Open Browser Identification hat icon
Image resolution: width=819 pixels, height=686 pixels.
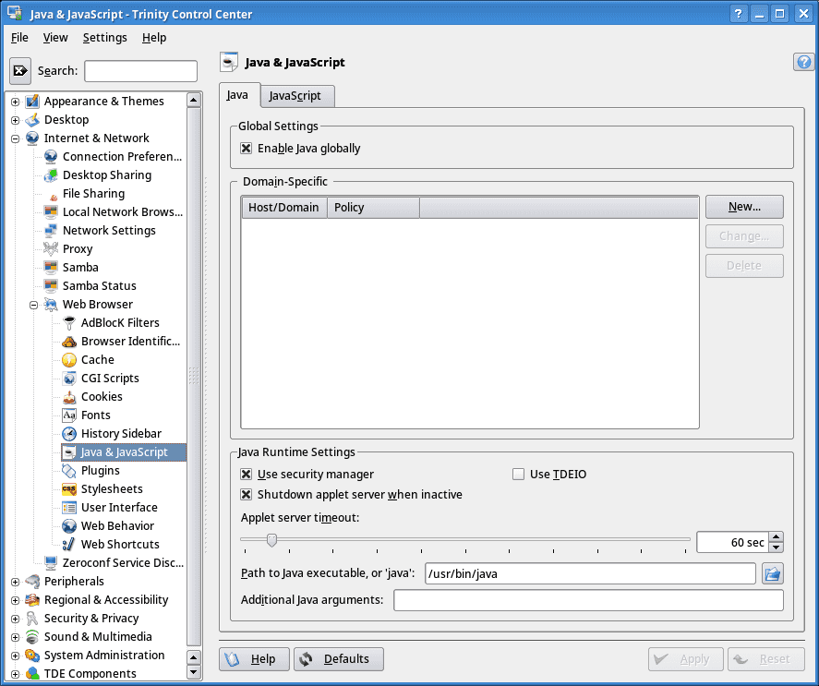[x=69, y=342]
